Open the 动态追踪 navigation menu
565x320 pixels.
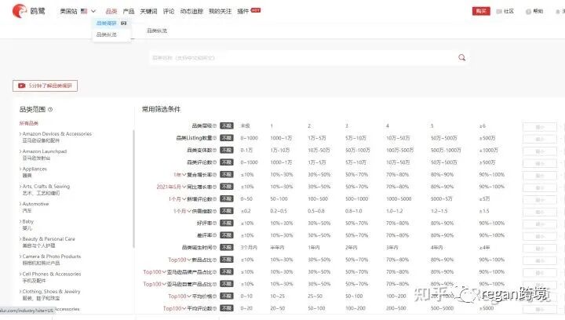[x=191, y=12]
